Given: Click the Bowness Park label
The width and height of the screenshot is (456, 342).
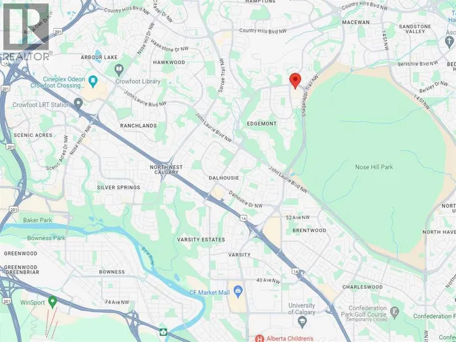Looking at the screenshot, I should point(46,238).
